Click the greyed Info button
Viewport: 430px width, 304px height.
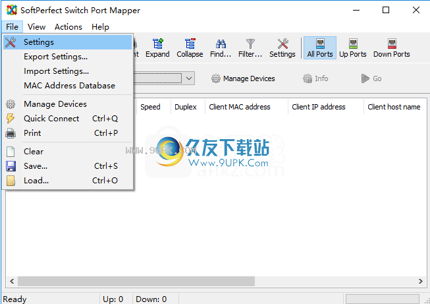coord(315,78)
